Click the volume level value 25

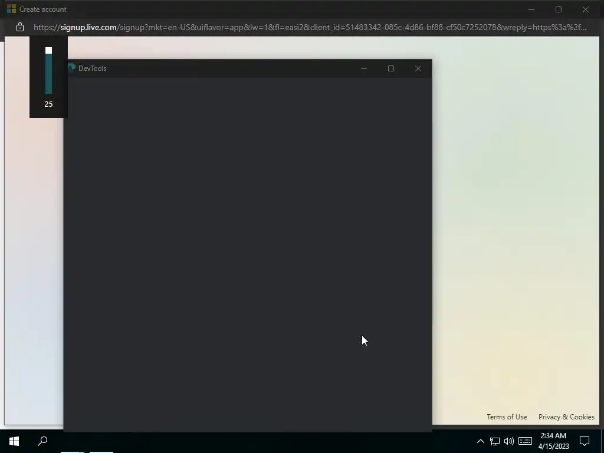[x=48, y=104]
